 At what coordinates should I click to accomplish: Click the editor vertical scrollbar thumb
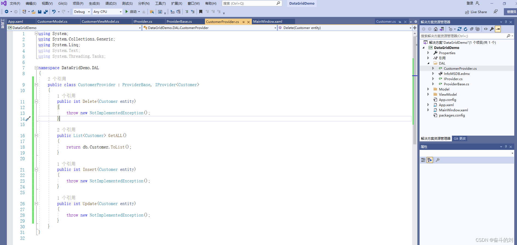pyautogui.click(x=415, y=90)
